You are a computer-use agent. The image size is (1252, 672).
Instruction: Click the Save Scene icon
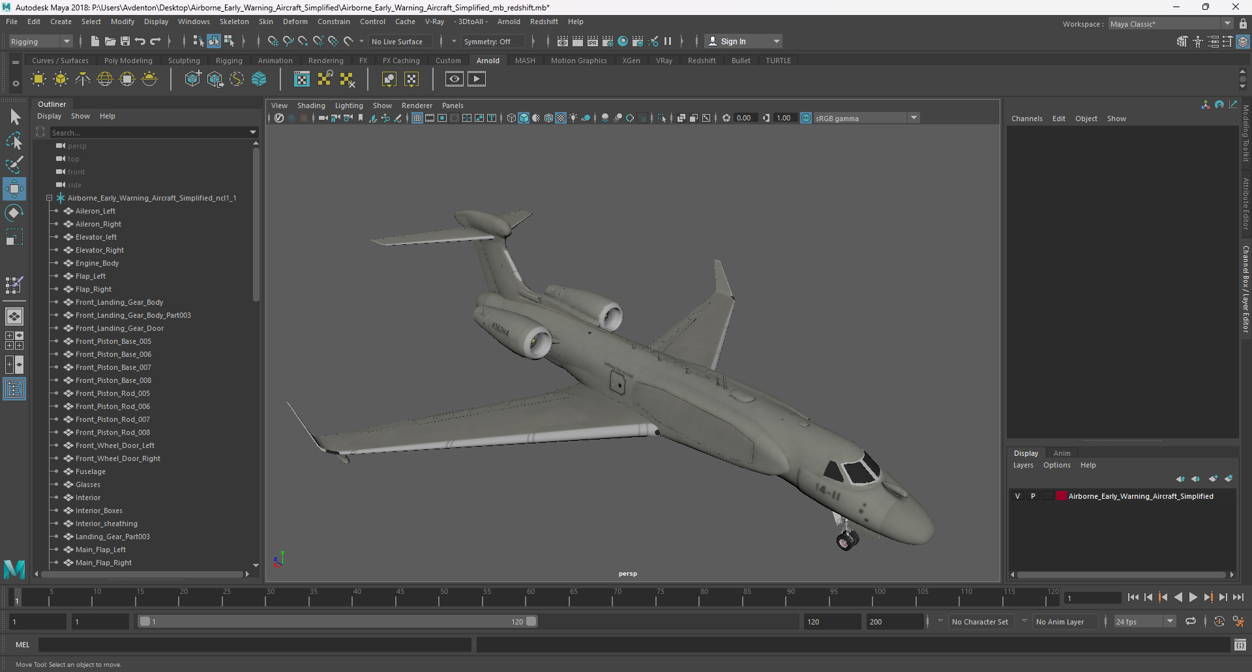(x=125, y=42)
